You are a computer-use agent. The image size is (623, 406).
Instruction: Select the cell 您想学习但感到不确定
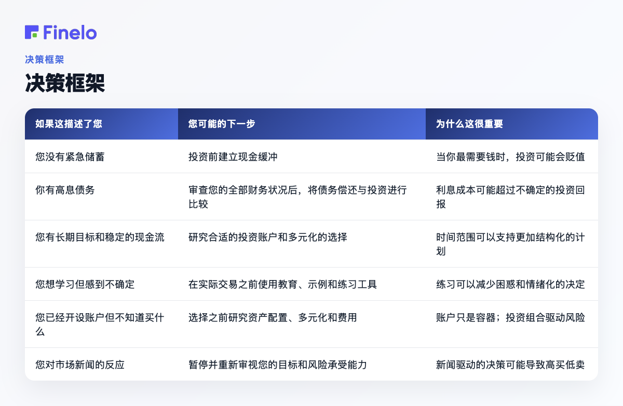(102, 284)
